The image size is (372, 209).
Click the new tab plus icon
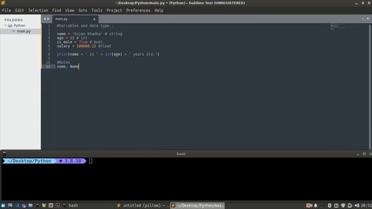click(x=363, y=19)
